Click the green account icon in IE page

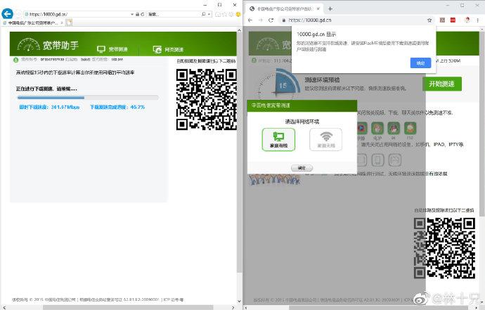15,60
